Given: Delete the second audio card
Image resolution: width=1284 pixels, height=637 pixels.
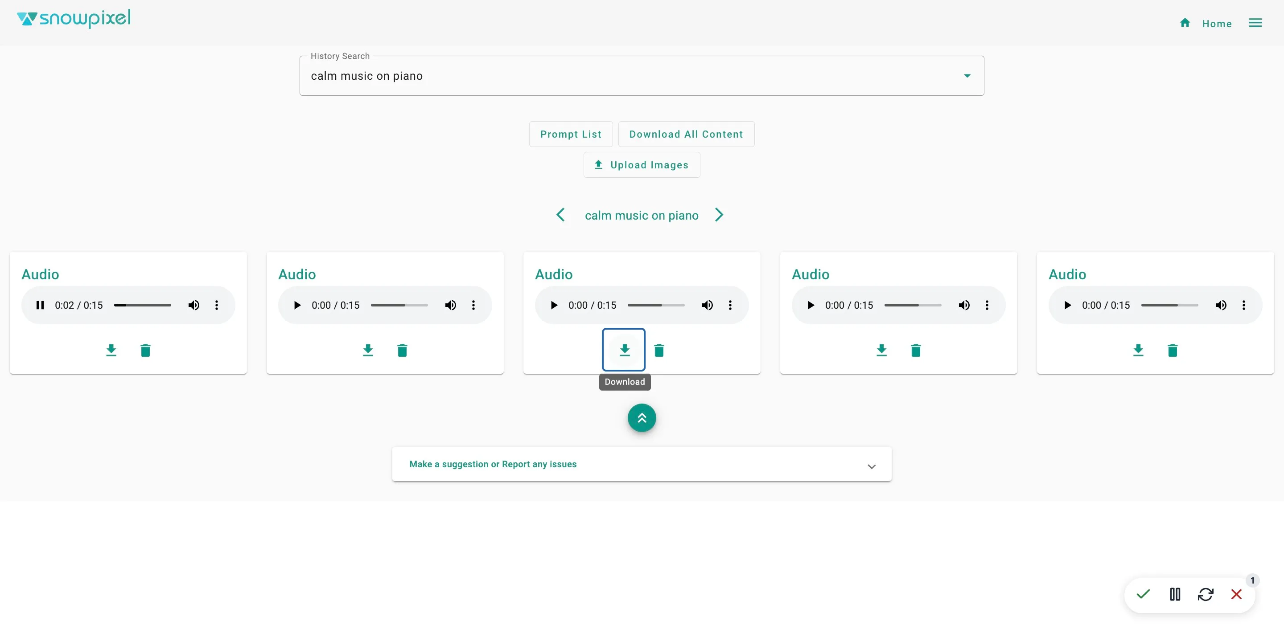Looking at the screenshot, I should coord(402,350).
